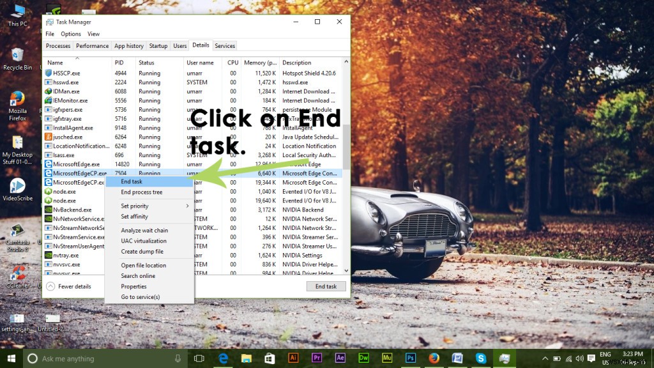The image size is (654, 368).
Task: Click the speaker icon in system tray
Action: coord(580,358)
